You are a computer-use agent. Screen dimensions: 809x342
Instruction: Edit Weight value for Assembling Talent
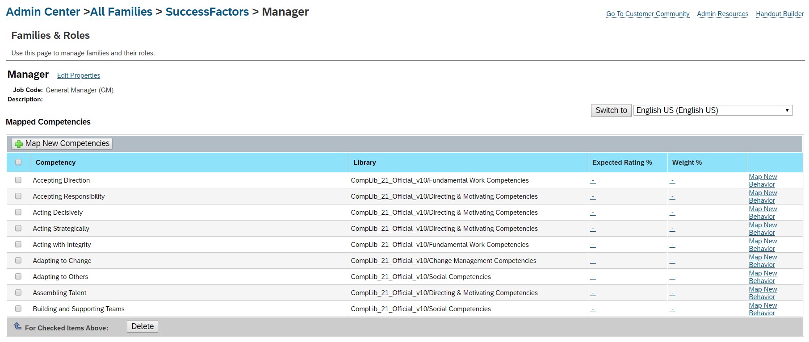pos(672,293)
